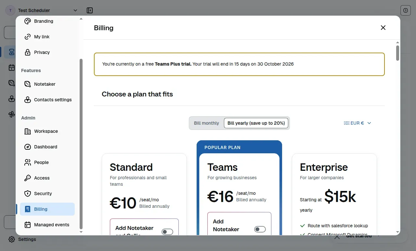Click the Billing dialog vertical scrollbar

pyautogui.click(x=398, y=53)
